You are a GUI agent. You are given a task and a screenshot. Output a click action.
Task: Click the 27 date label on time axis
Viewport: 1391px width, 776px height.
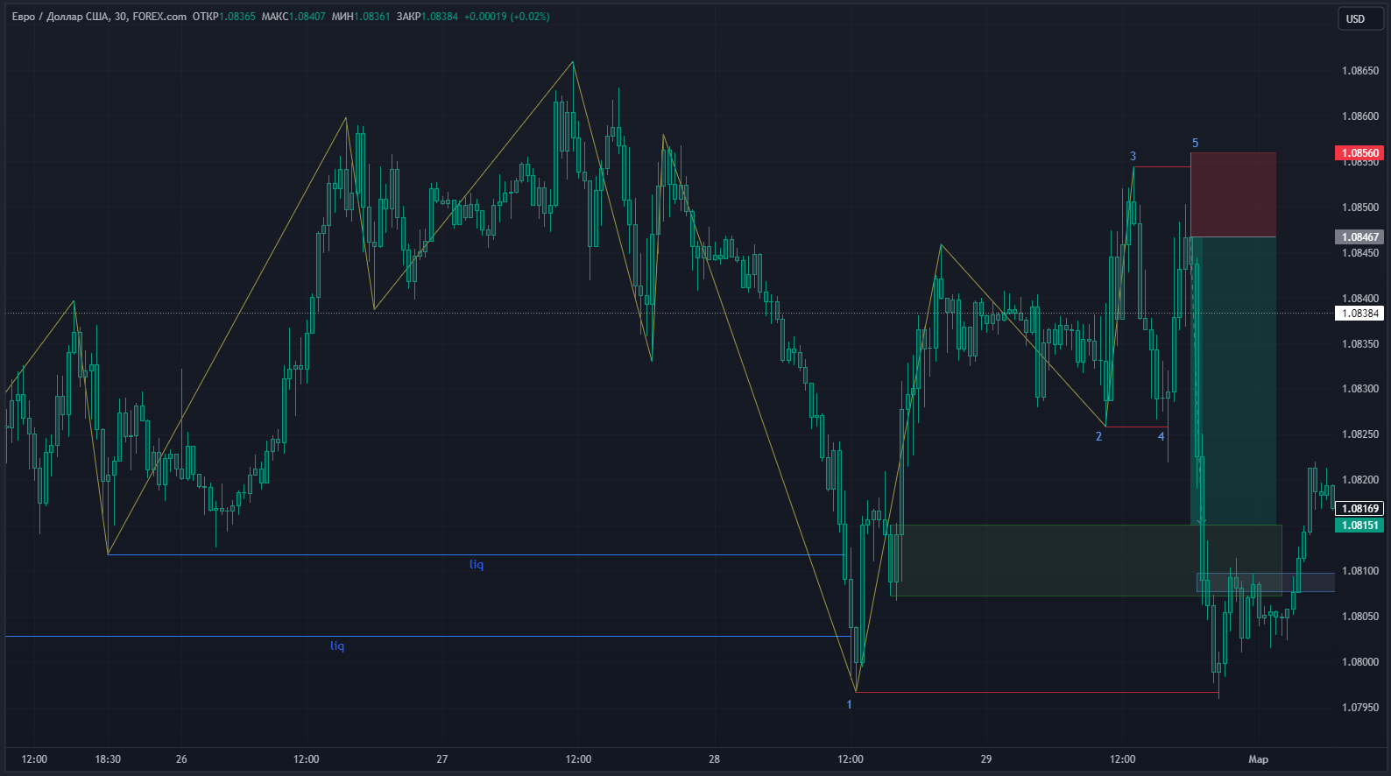pyautogui.click(x=442, y=759)
